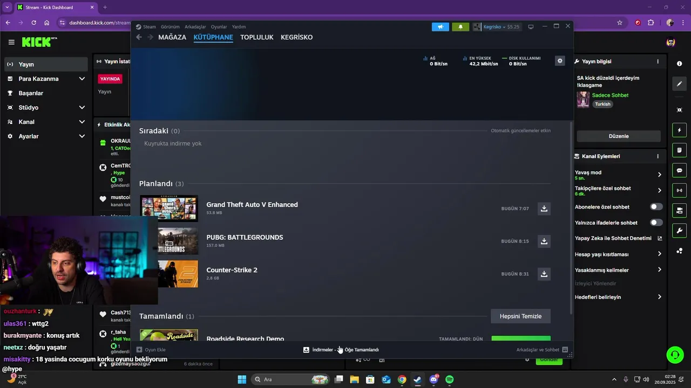Click the broadcast signal icon in Kick rail
This screenshot has height=388, width=691.
tap(679, 190)
